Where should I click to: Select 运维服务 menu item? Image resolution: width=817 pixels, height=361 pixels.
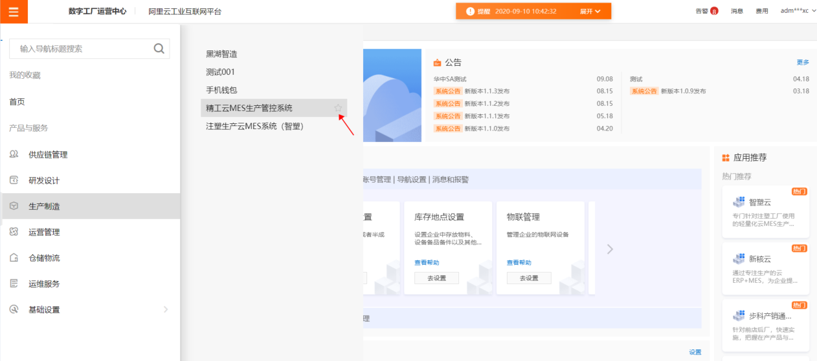(90, 284)
